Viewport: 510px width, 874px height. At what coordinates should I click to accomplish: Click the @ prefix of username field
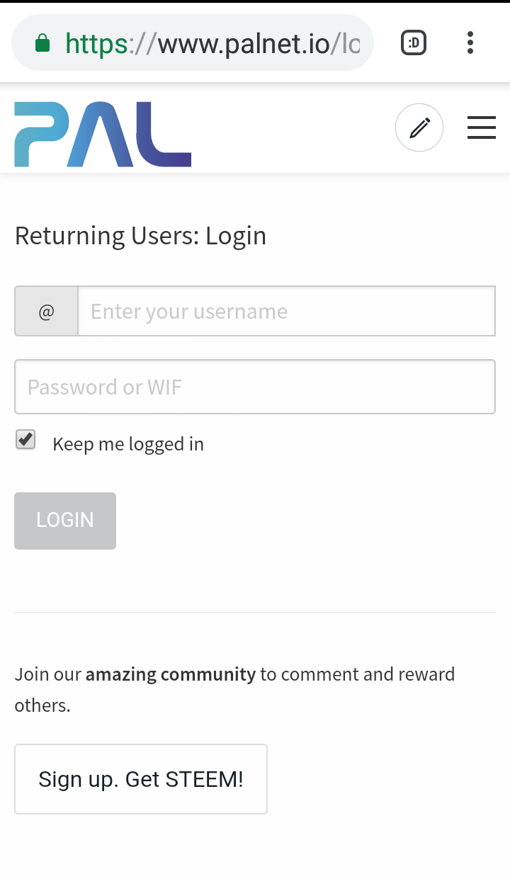click(x=47, y=312)
